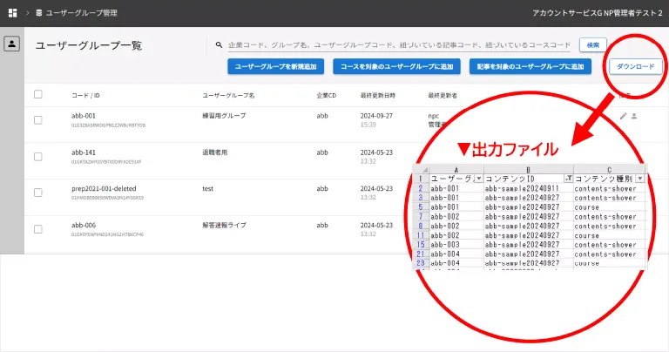Open the user icon in the left sidebar

coord(12,44)
